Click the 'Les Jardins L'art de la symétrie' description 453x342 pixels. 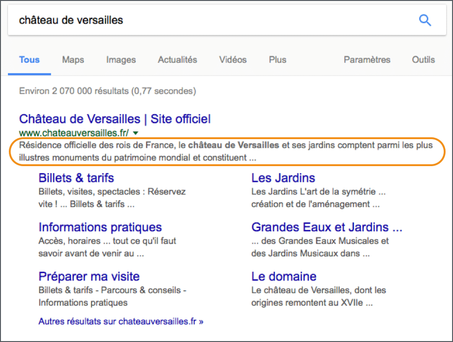(x=318, y=198)
